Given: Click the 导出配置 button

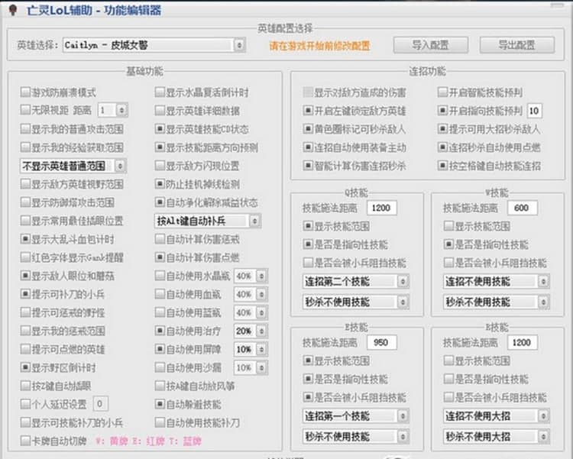Looking at the screenshot, I should 516,45.
